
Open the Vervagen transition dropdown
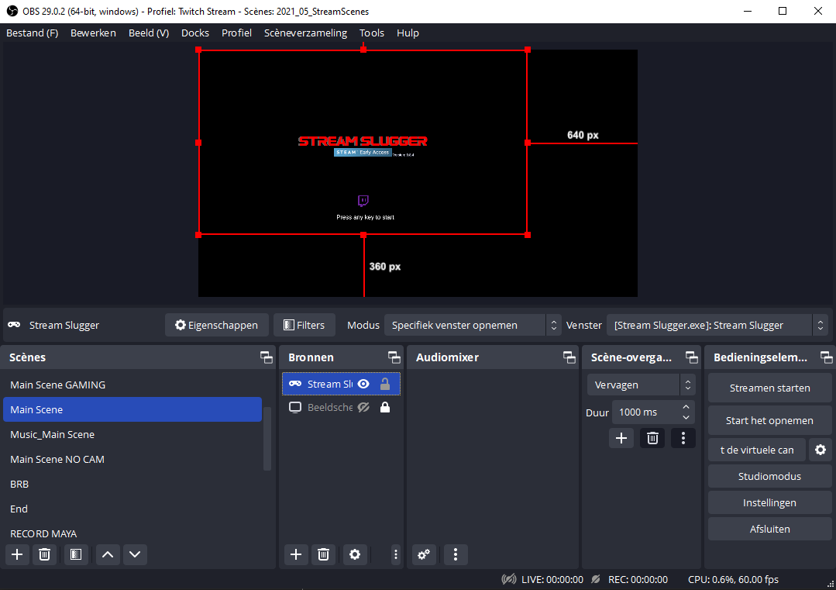[640, 385]
